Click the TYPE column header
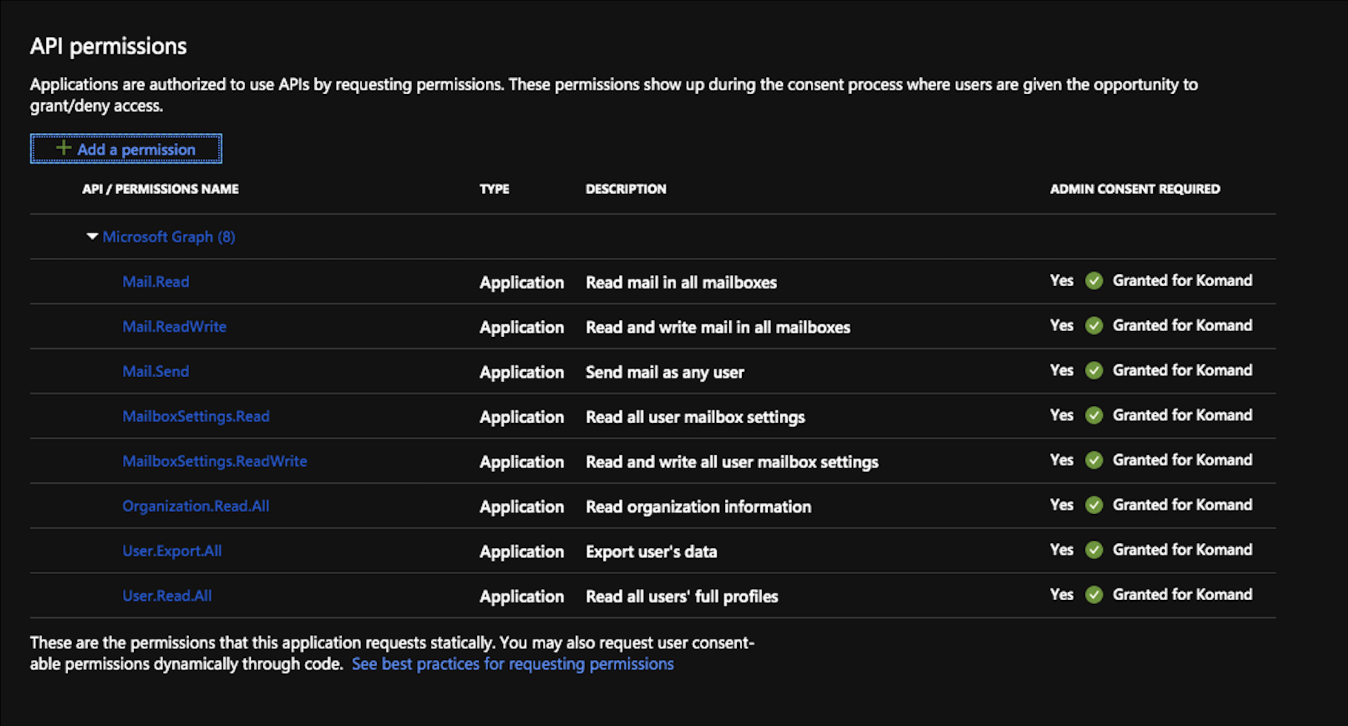 [494, 189]
